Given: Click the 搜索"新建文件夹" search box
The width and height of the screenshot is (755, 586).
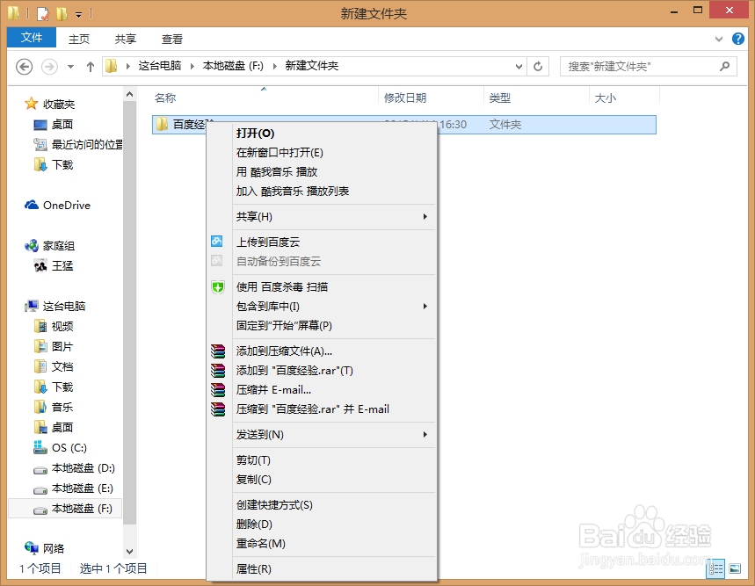Looking at the screenshot, I should click(648, 67).
